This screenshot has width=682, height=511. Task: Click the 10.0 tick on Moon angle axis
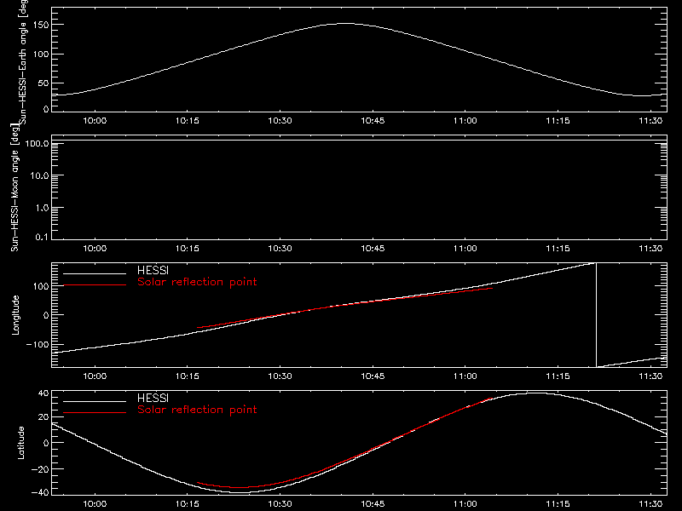tap(39, 176)
